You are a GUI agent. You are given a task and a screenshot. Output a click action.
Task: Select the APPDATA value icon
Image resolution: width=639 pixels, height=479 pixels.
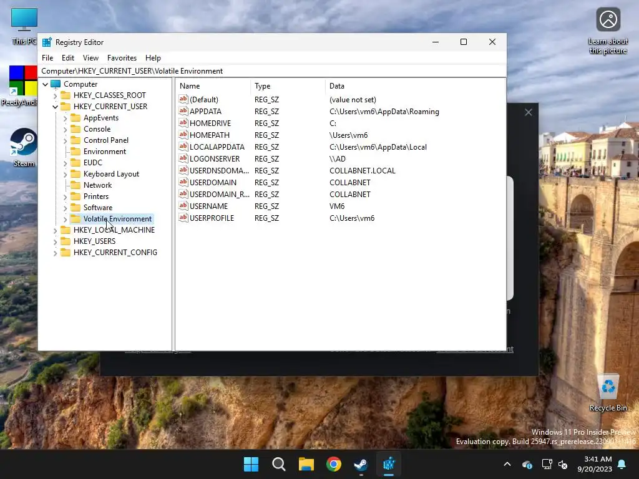tap(183, 111)
